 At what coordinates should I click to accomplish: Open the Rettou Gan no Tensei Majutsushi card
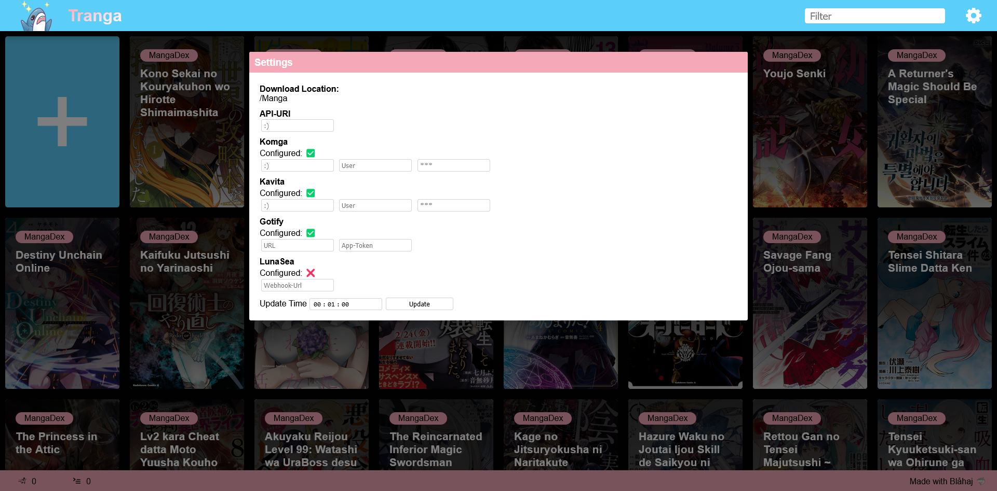(810, 434)
